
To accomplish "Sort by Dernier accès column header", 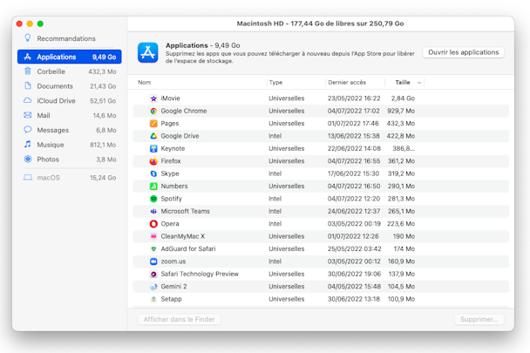I will click(347, 82).
